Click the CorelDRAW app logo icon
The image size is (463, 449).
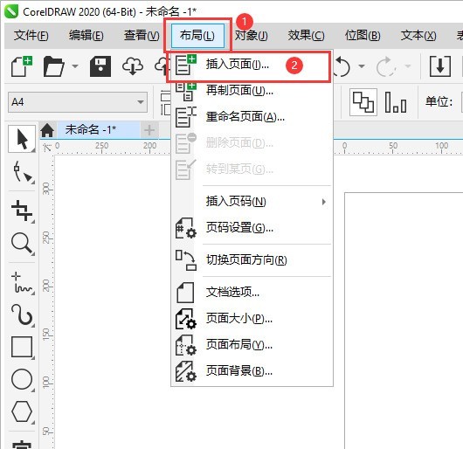(x=11, y=11)
